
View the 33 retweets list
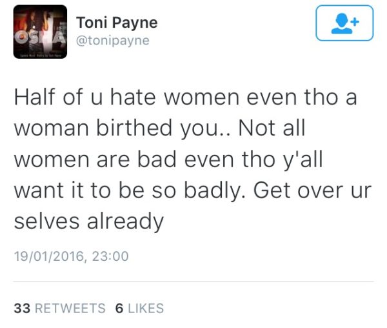[x=60, y=308]
